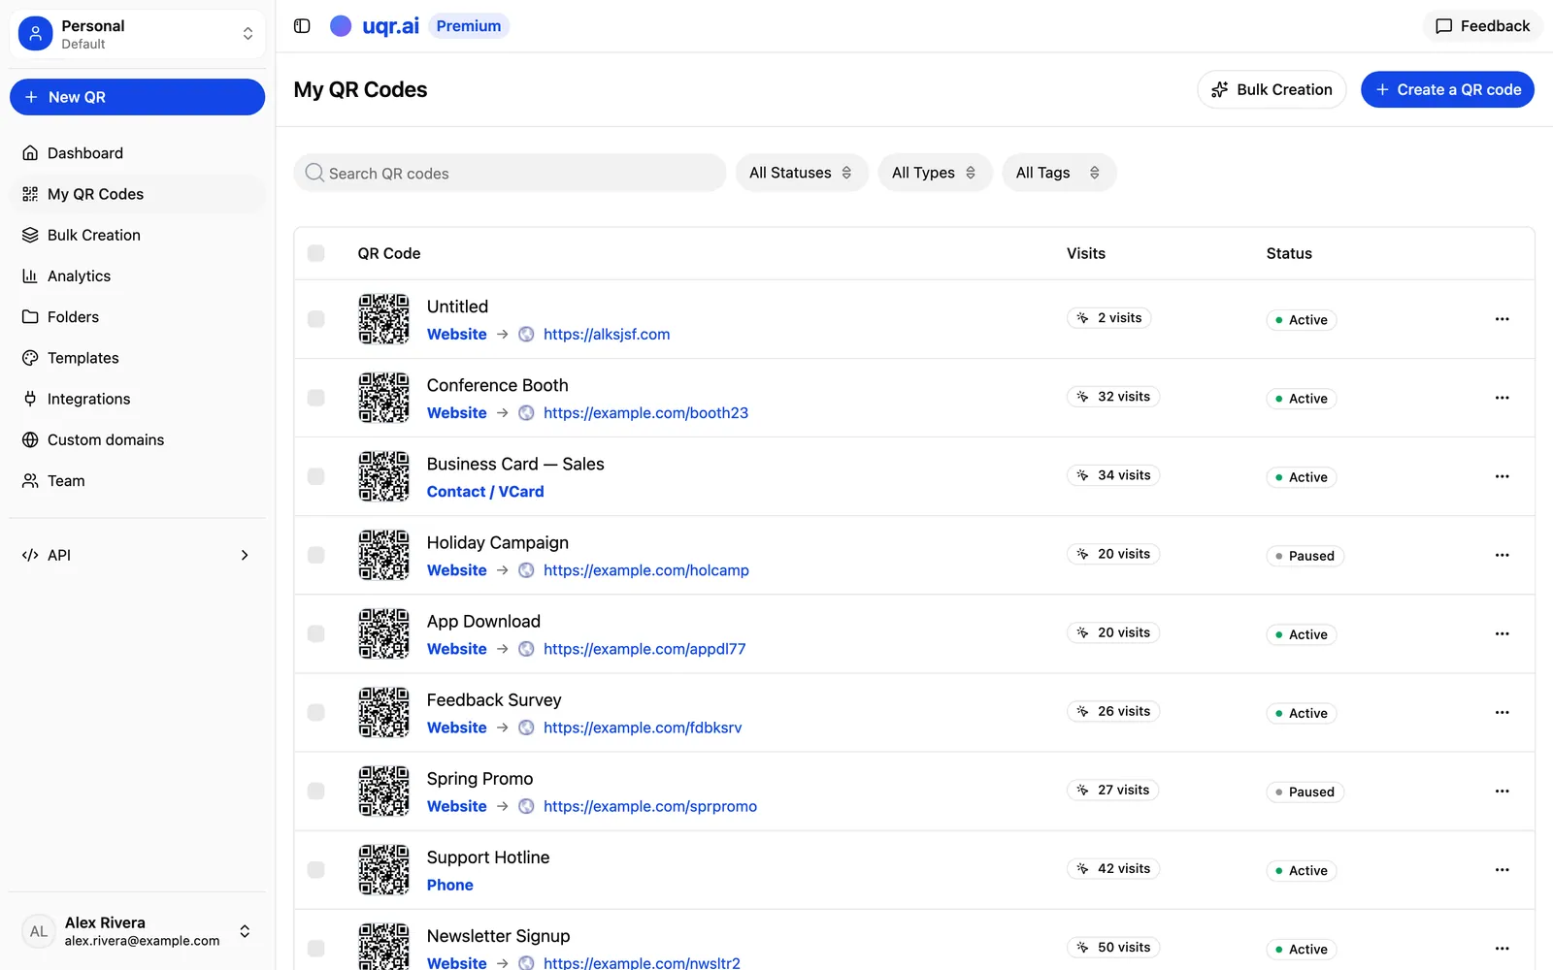This screenshot has height=970, width=1553.
Task: Open the All Statuses filter dropdown
Action: (x=802, y=173)
